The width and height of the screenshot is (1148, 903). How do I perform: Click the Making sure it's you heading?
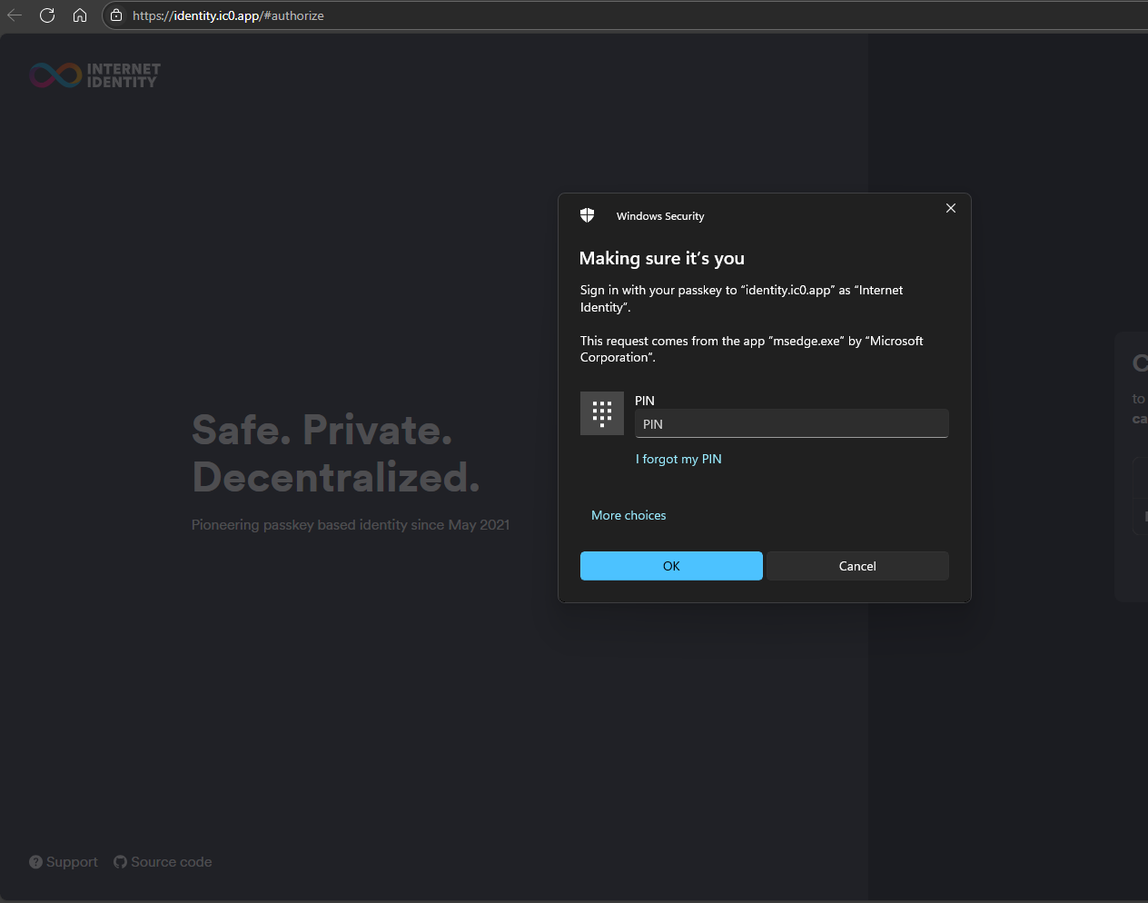(x=662, y=258)
